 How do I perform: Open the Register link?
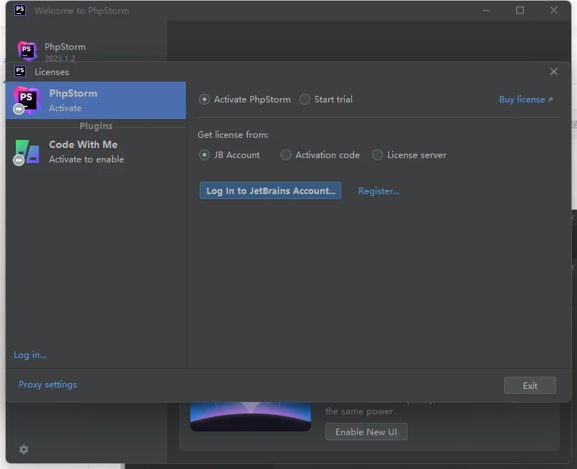[379, 191]
